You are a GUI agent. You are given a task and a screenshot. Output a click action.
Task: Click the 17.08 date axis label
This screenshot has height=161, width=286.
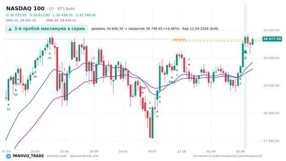pyautogui.click(x=182, y=151)
